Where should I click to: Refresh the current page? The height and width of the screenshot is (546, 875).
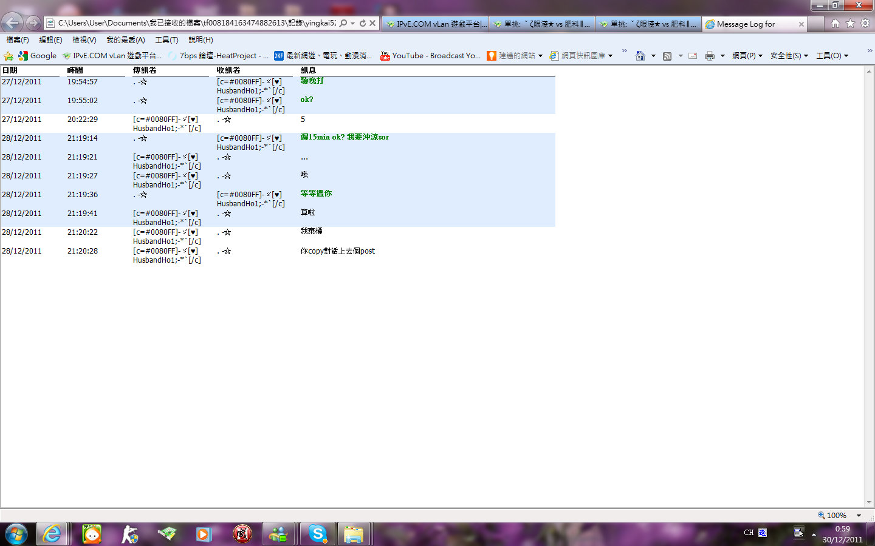click(x=363, y=23)
